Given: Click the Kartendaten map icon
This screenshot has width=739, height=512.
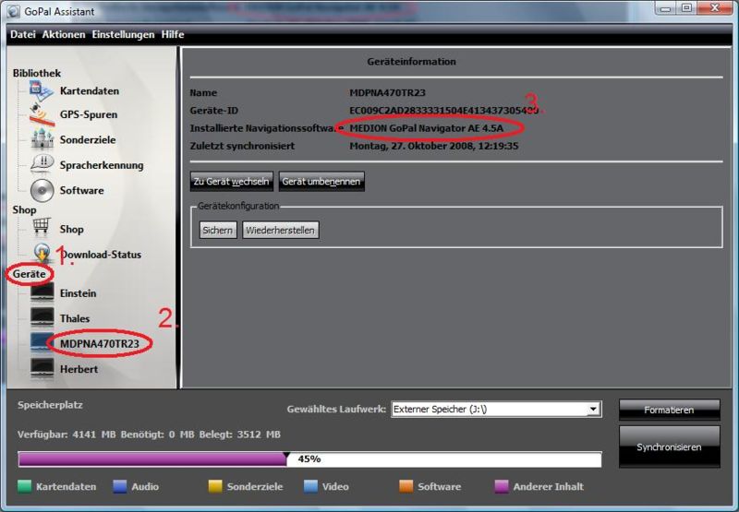Looking at the screenshot, I should (x=42, y=90).
